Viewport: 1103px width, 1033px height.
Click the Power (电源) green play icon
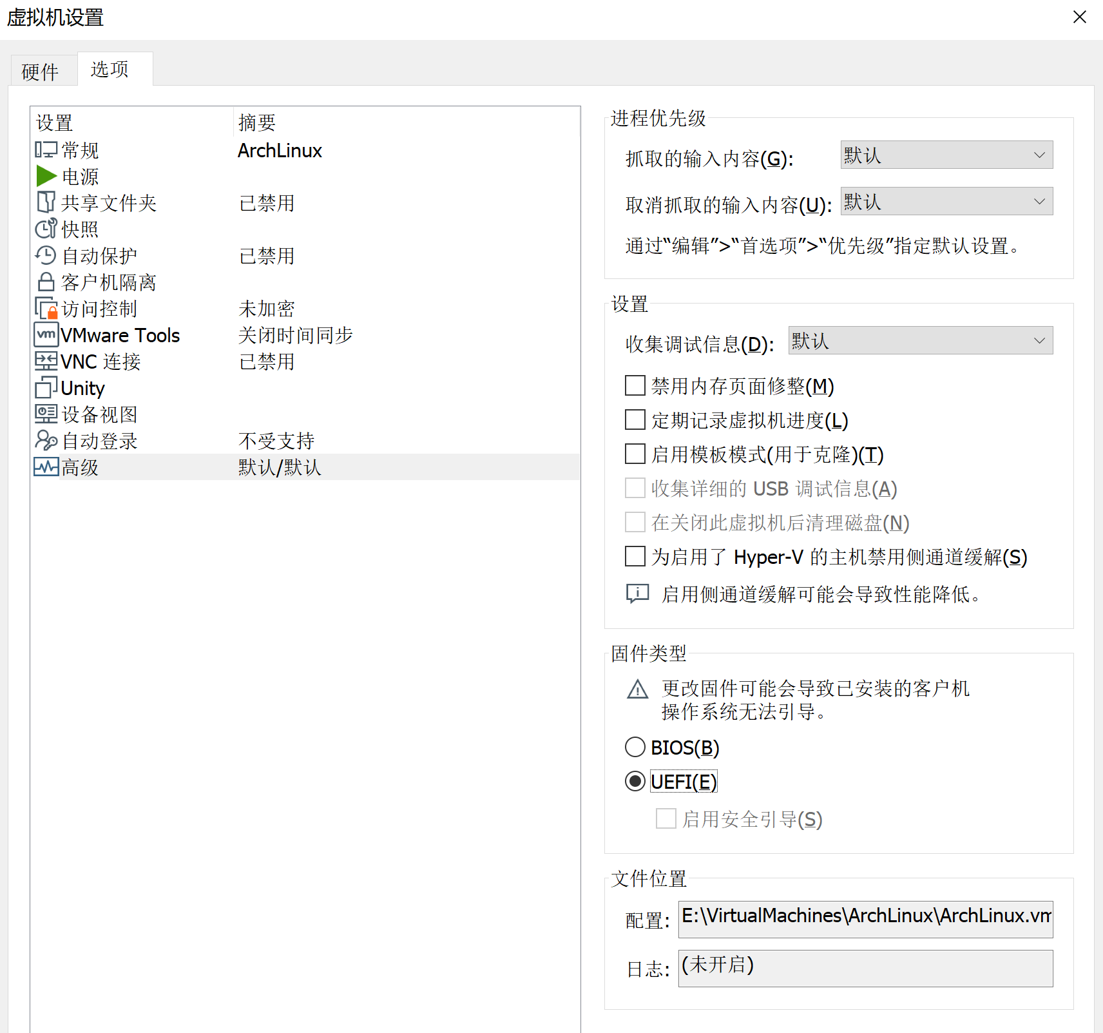(x=46, y=176)
